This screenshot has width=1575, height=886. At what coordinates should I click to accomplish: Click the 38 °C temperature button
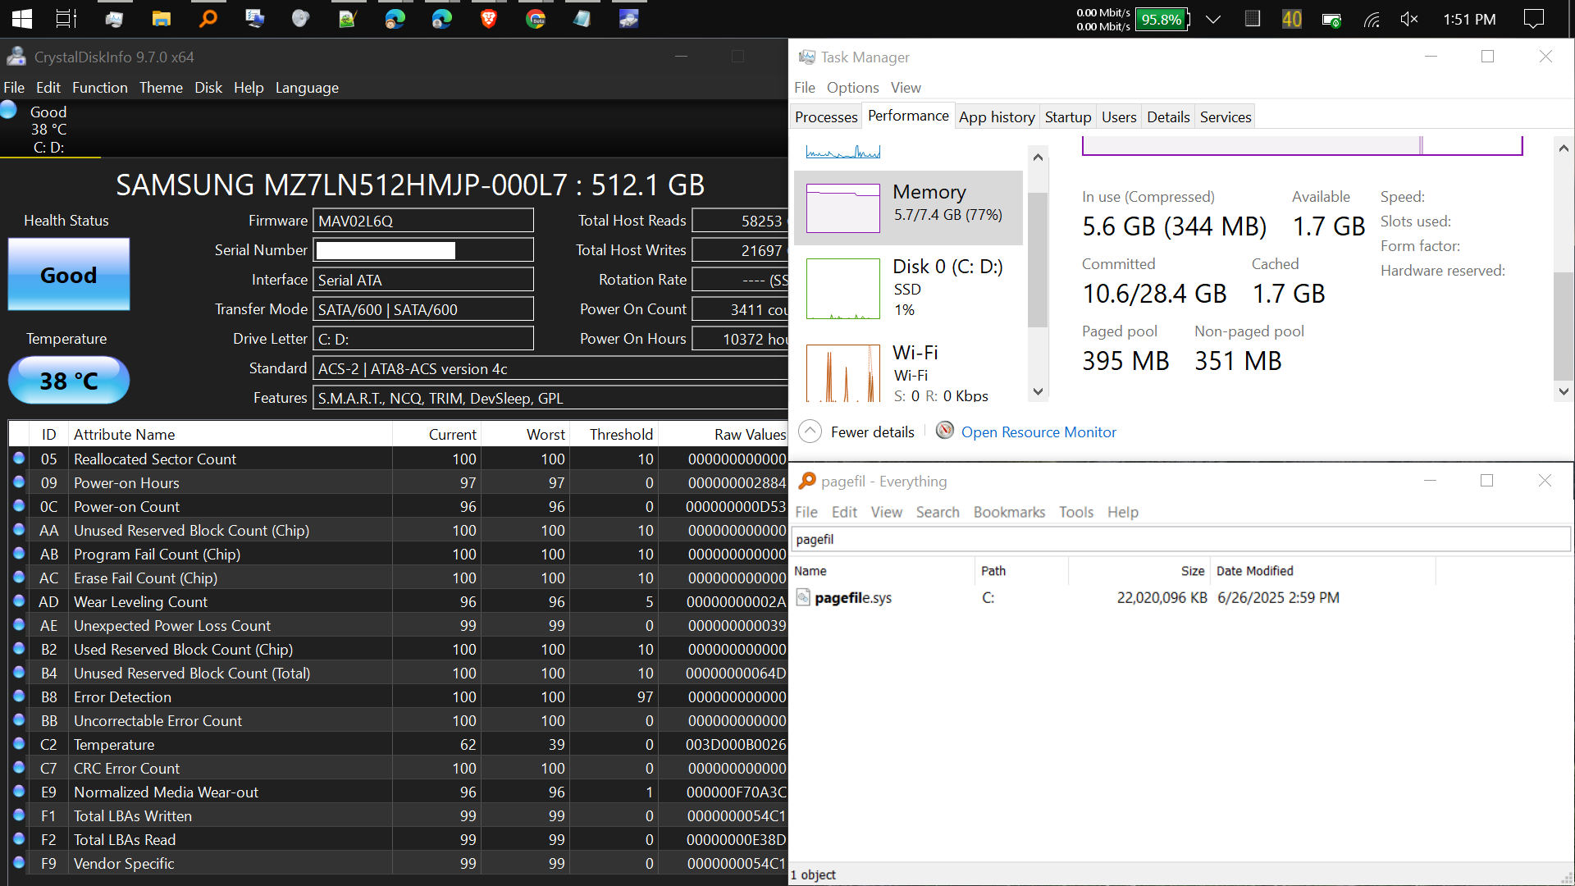(x=69, y=380)
